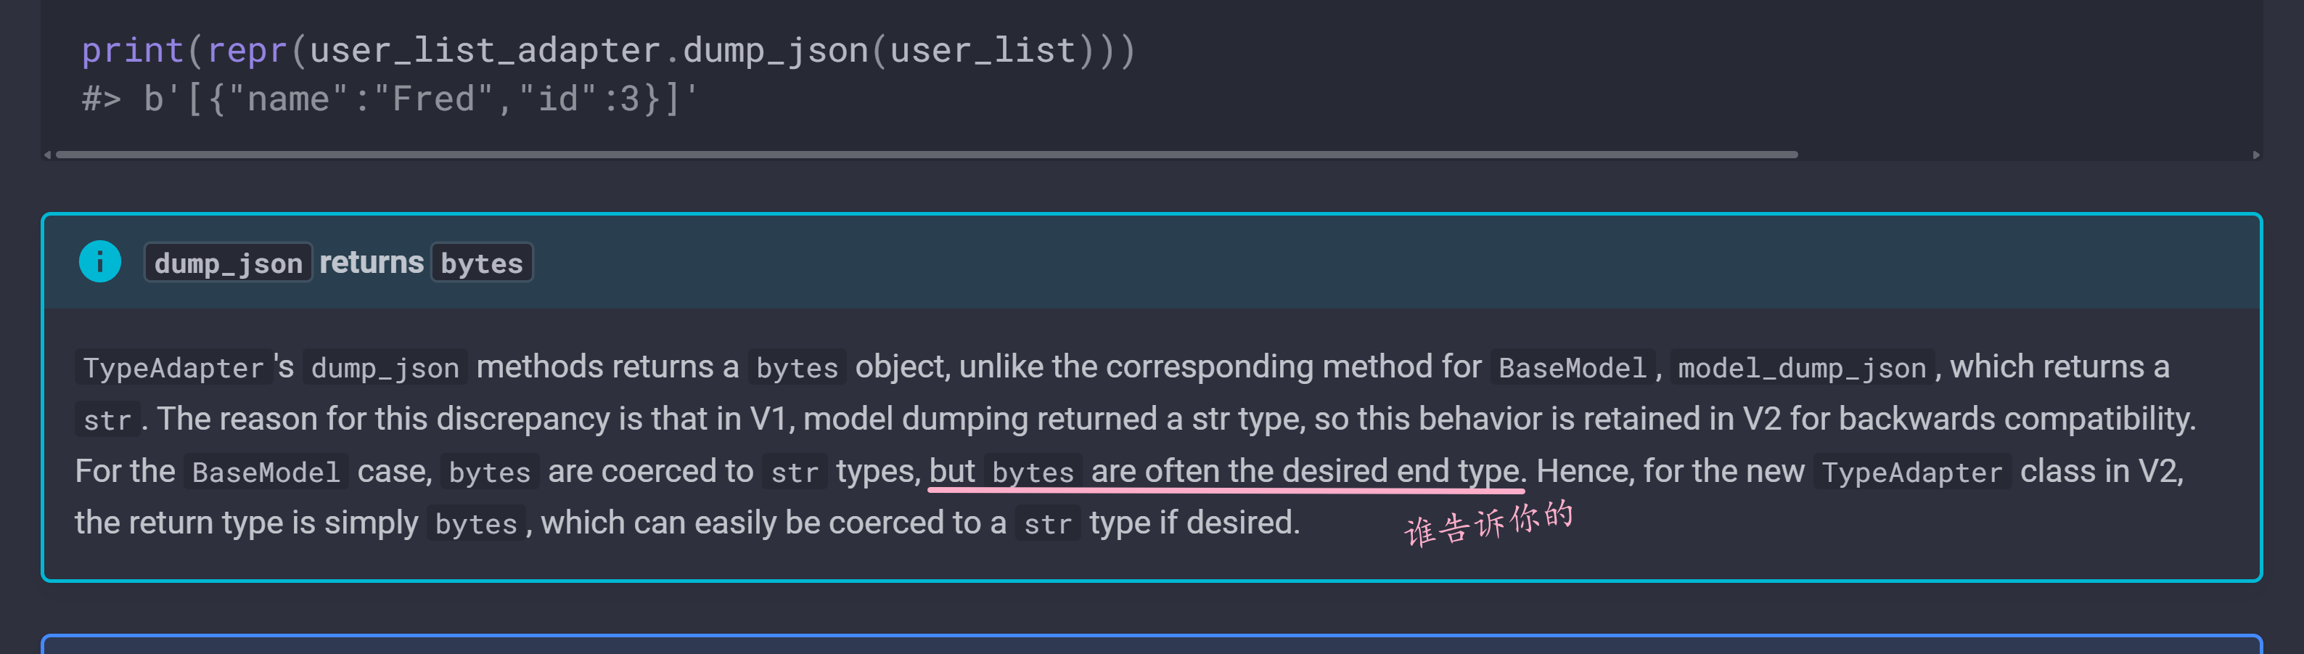Click the repr call in code block
The height and width of the screenshot is (654, 2304).
pos(247,50)
